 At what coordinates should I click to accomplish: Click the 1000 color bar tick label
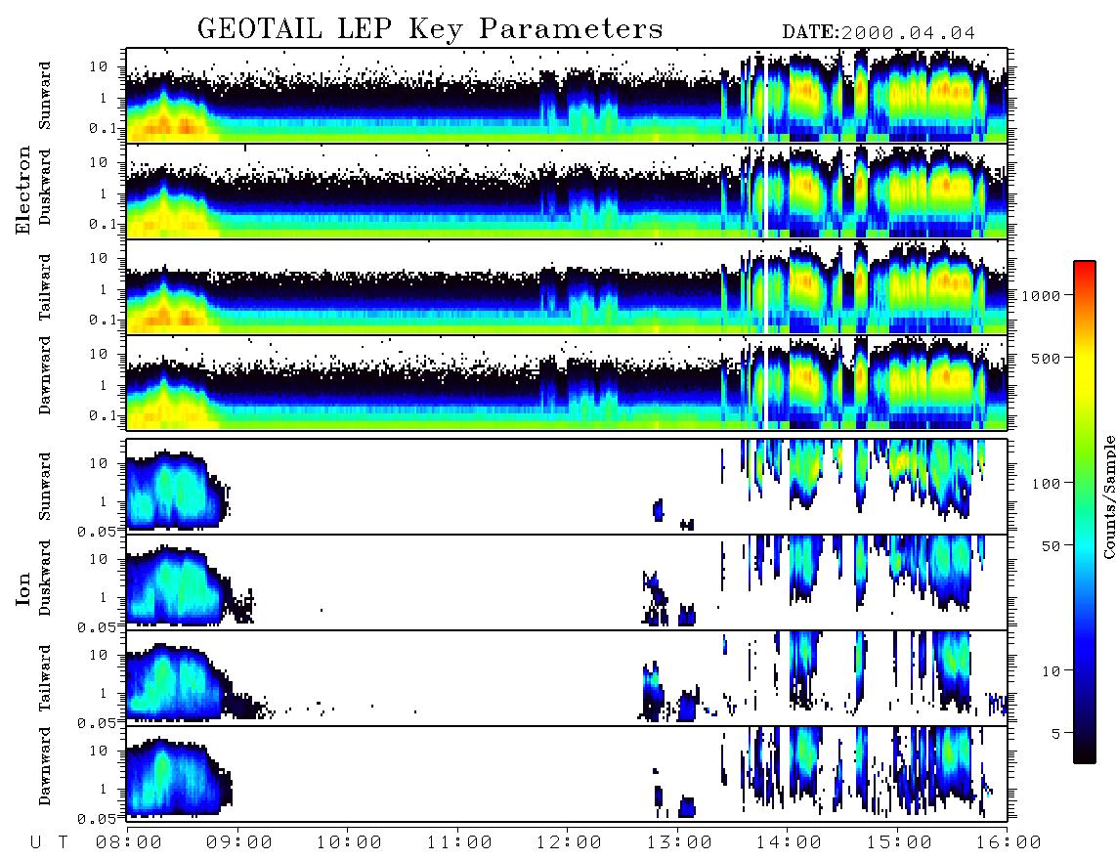tap(1041, 295)
